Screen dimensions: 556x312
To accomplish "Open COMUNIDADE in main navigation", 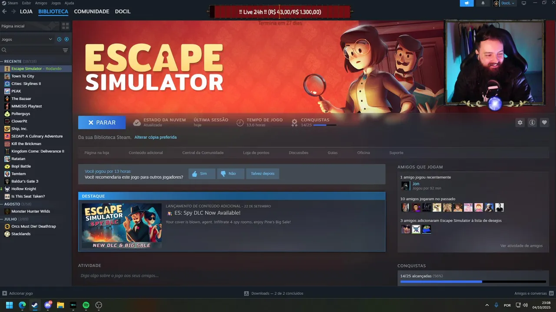I will [x=92, y=11].
